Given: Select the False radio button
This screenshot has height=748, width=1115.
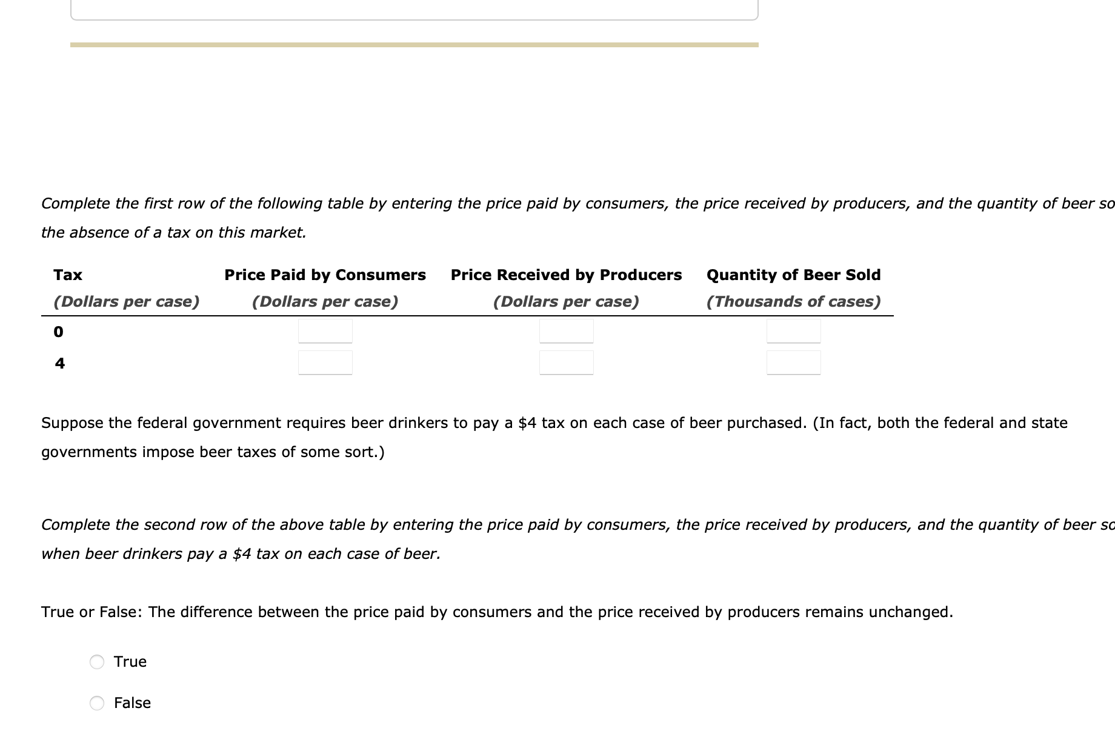Looking at the screenshot, I should pos(97,703).
